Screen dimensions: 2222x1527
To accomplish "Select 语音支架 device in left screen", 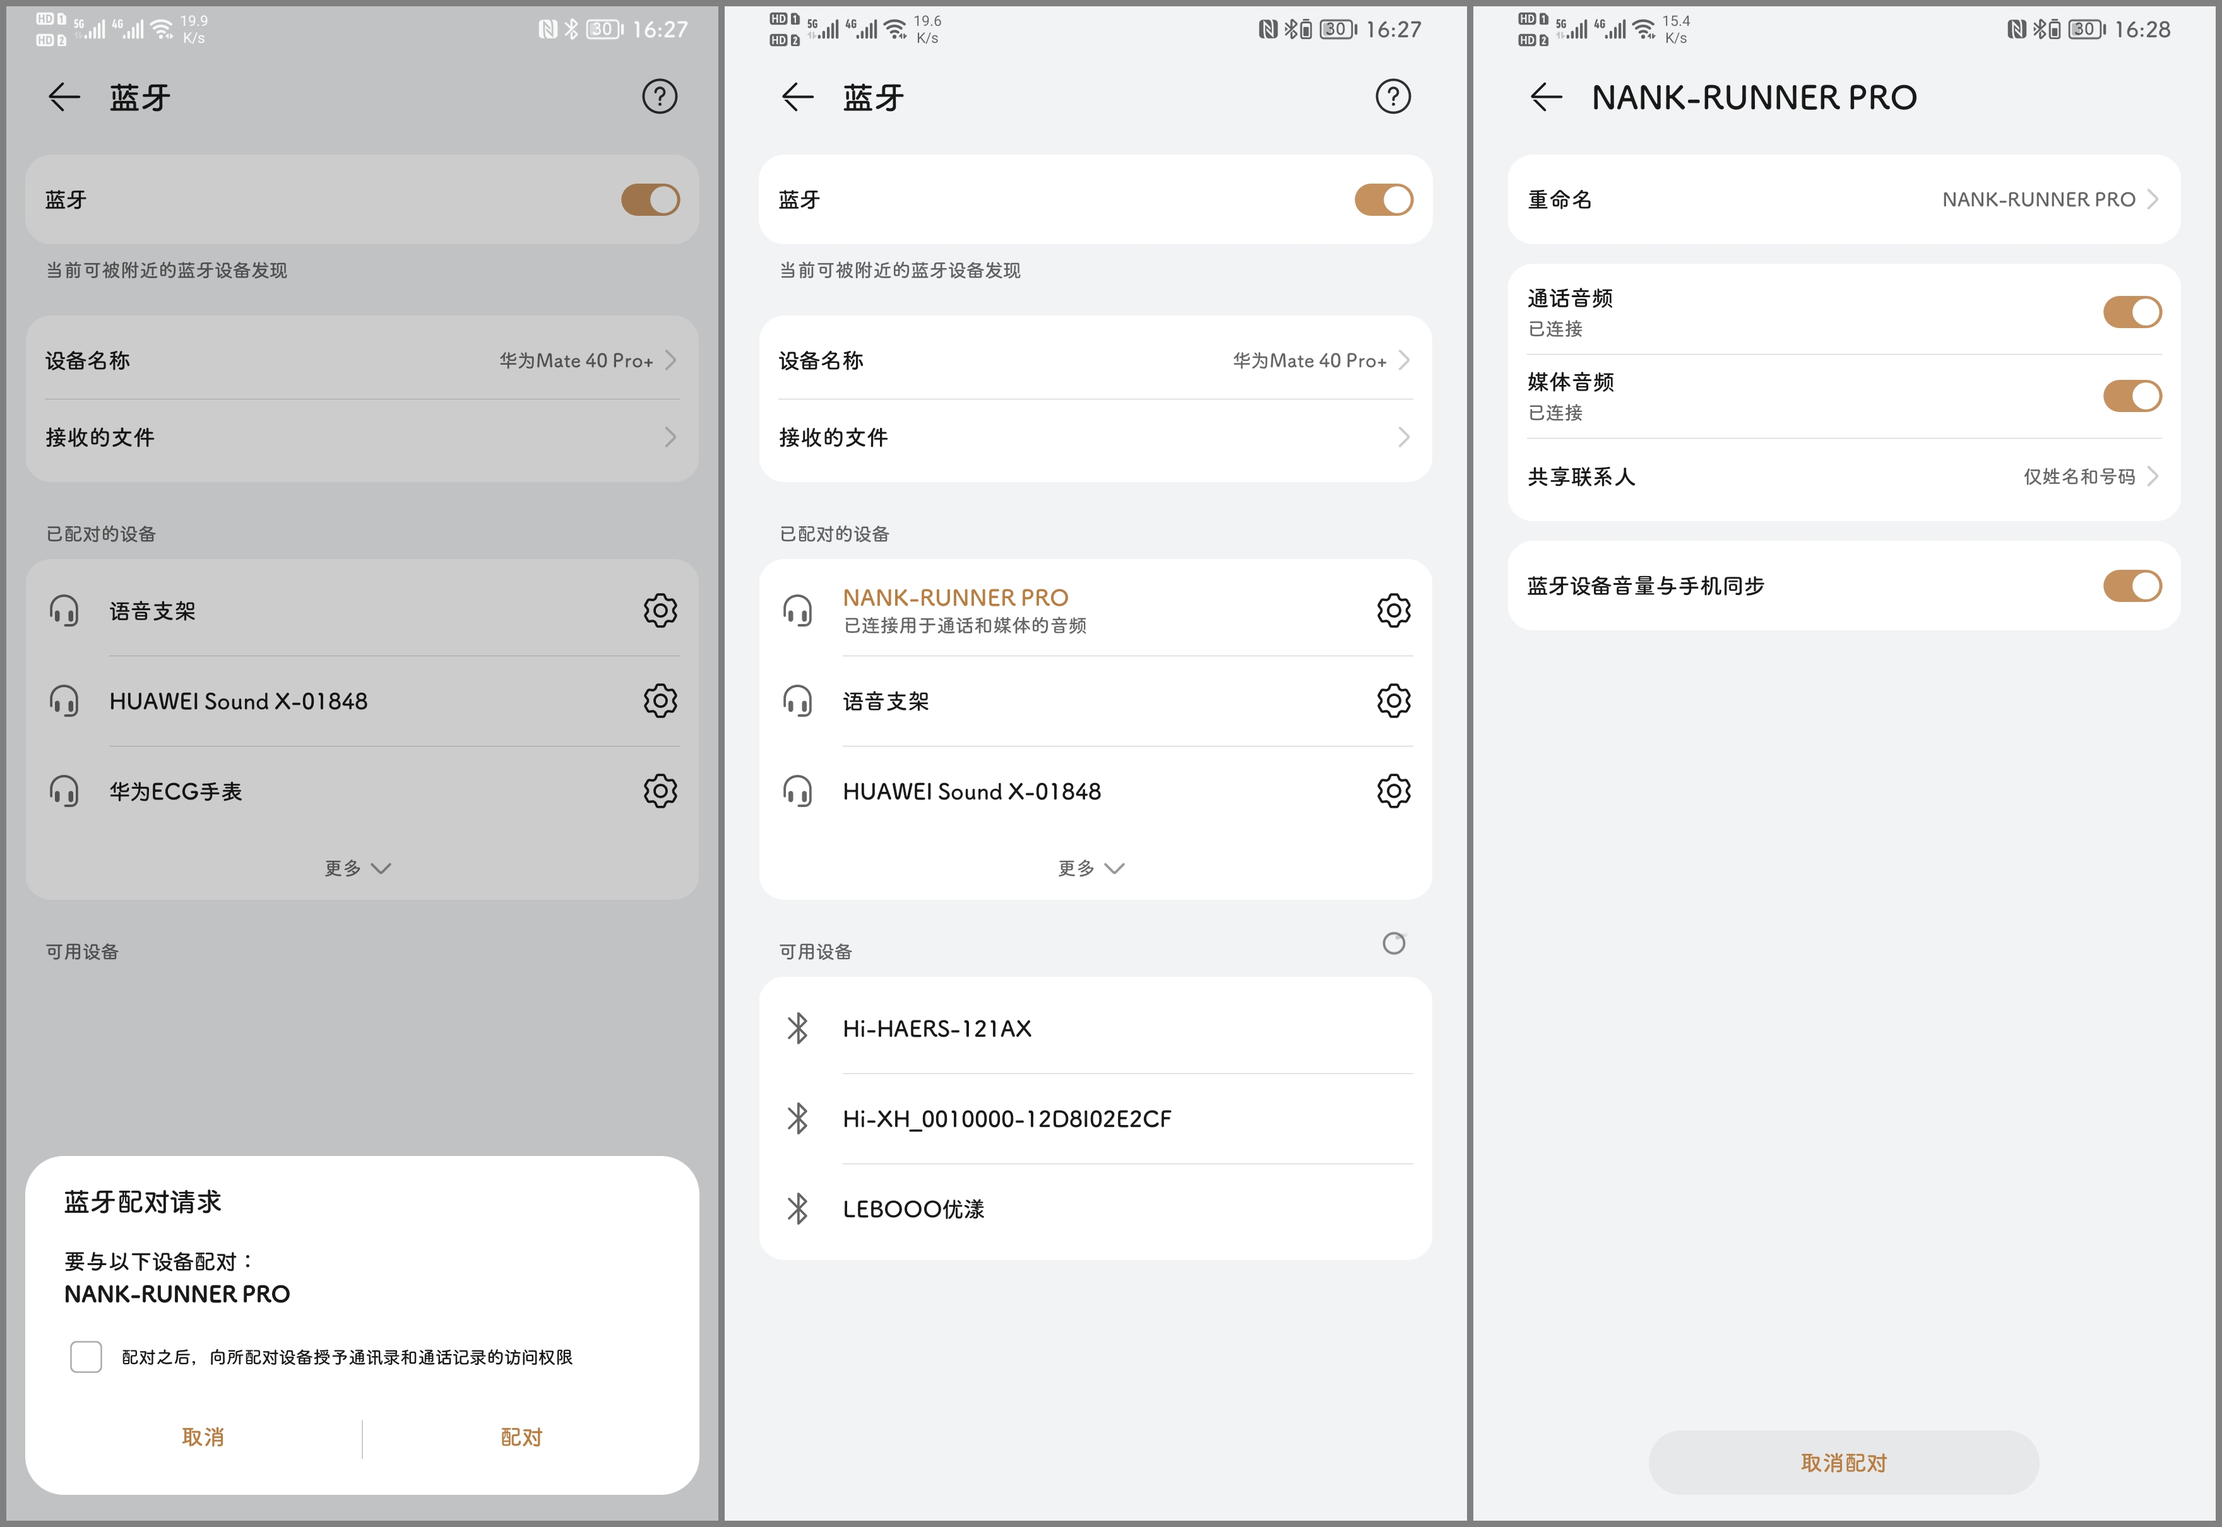I will (363, 610).
